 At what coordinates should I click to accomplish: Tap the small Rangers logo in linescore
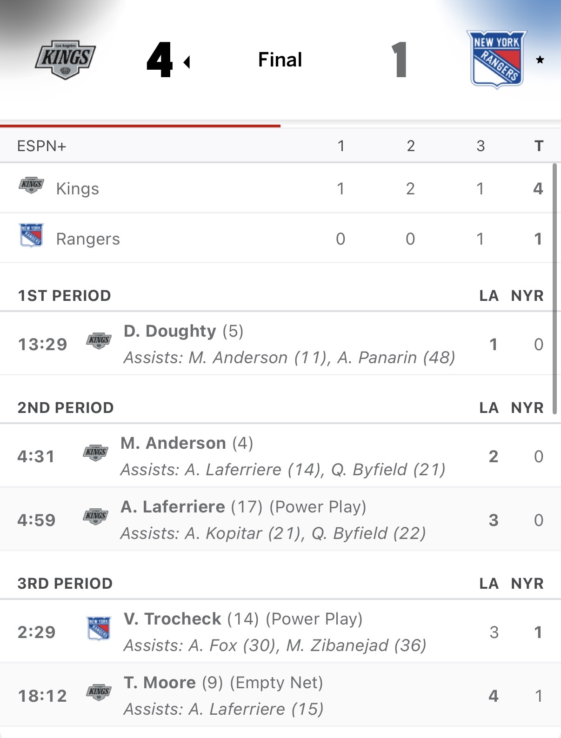pos(32,235)
